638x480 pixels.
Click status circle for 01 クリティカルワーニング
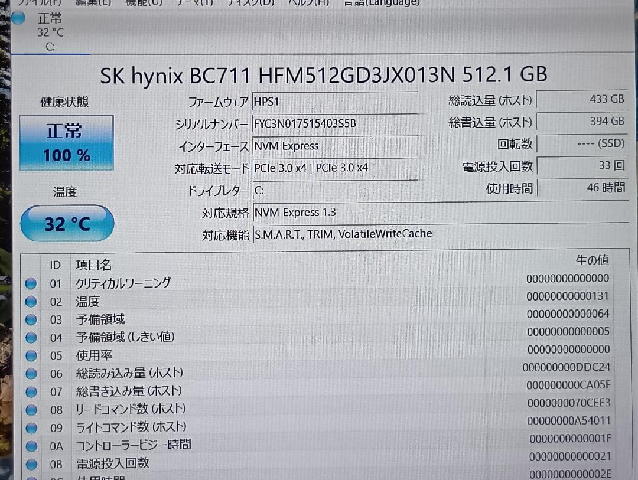click(x=31, y=283)
